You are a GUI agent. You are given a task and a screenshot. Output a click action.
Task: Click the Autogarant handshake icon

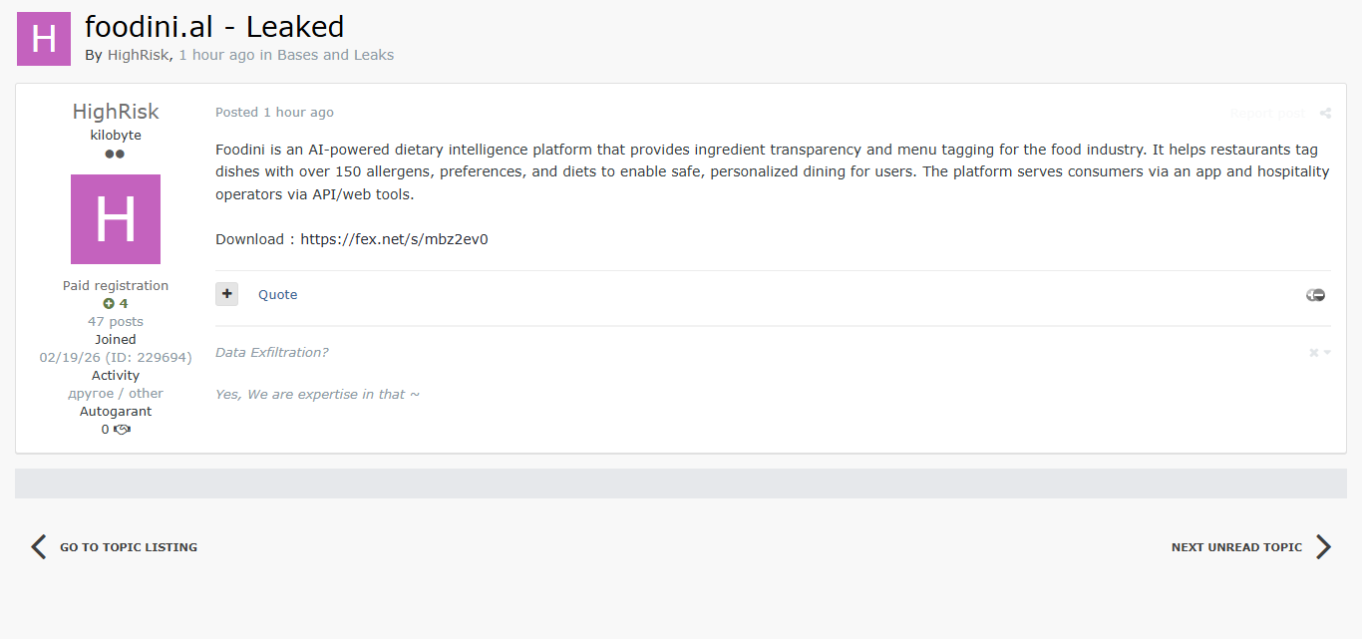tap(122, 430)
